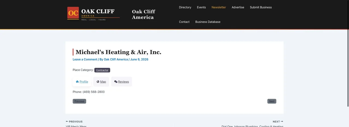This screenshot has width=349, height=127.
Task: Click the right arrow beside NEXT label
Action: pyautogui.click(x=282, y=122)
